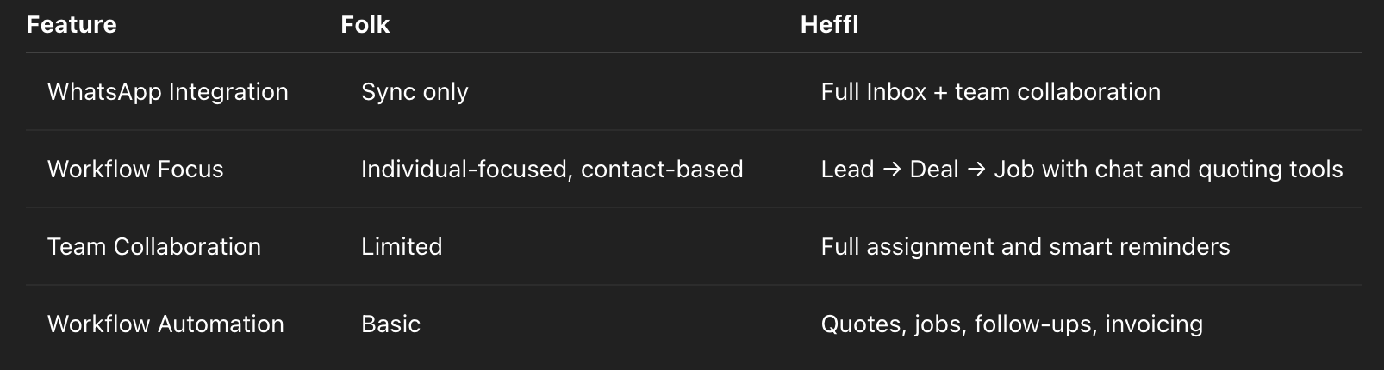1384x370 pixels.
Task: Click the 'Limited' cell under Folk
Action: tap(402, 246)
